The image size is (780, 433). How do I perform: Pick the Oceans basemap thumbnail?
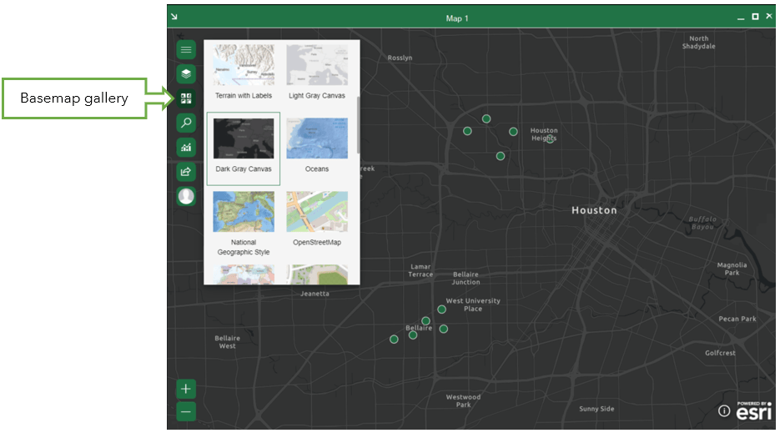(317, 138)
